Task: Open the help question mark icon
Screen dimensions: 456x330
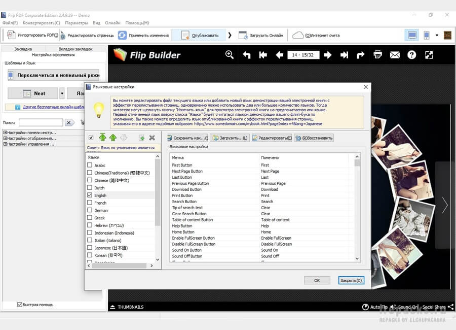Action: tap(411, 55)
